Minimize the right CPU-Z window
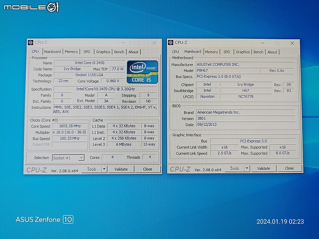The height and width of the screenshot is (239, 319). point(263,43)
